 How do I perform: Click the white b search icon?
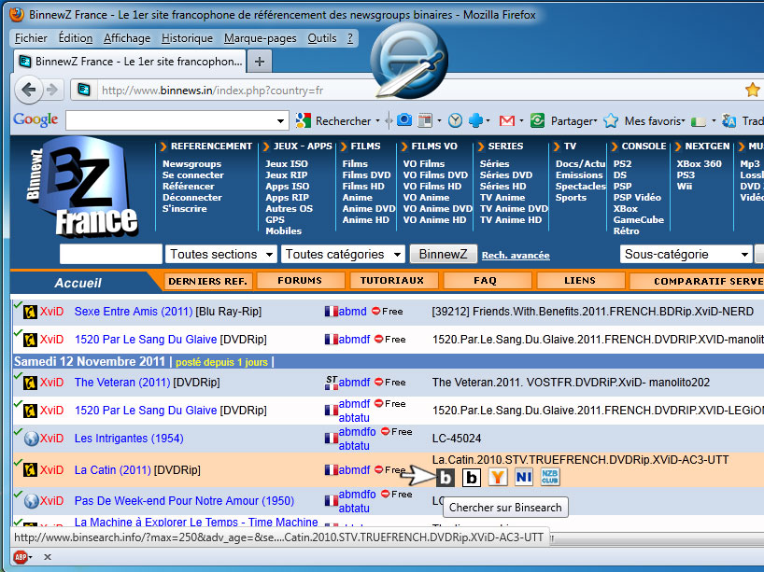[471, 478]
